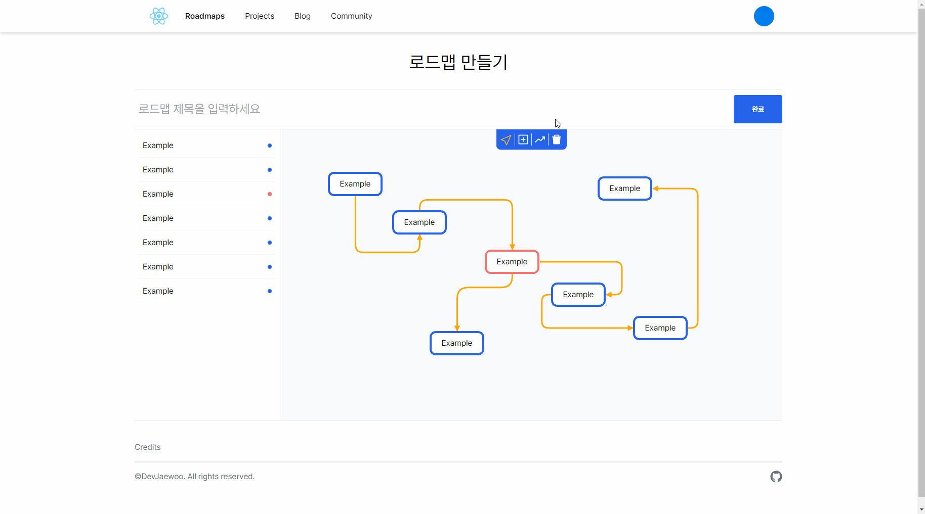Click the React logo in the navbar
The image size is (925, 514).
(158, 16)
